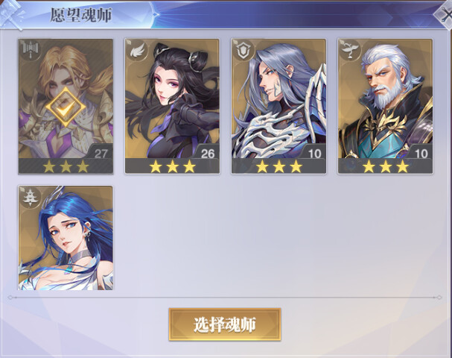Image resolution: width=452 pixels, height=358 pixels.
Task: Click the level 10 badge on bearded elder
Action: click(x=420, y=152)
